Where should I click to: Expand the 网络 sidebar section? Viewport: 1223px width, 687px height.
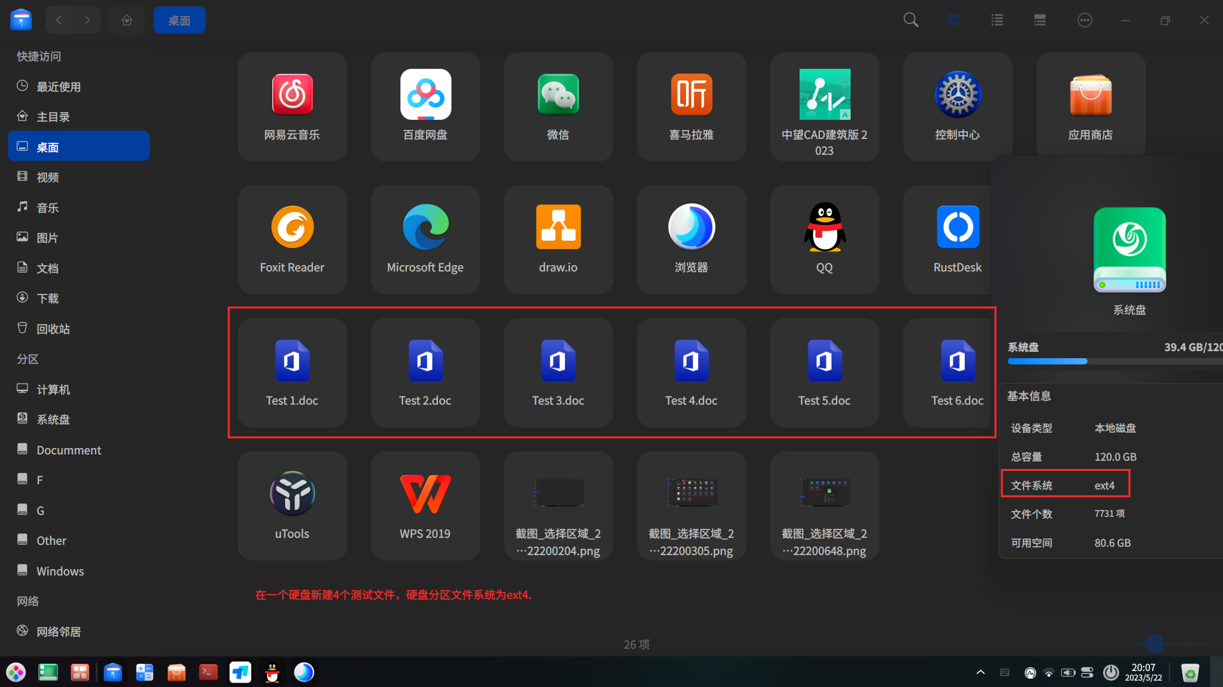(x=27, y=600)
